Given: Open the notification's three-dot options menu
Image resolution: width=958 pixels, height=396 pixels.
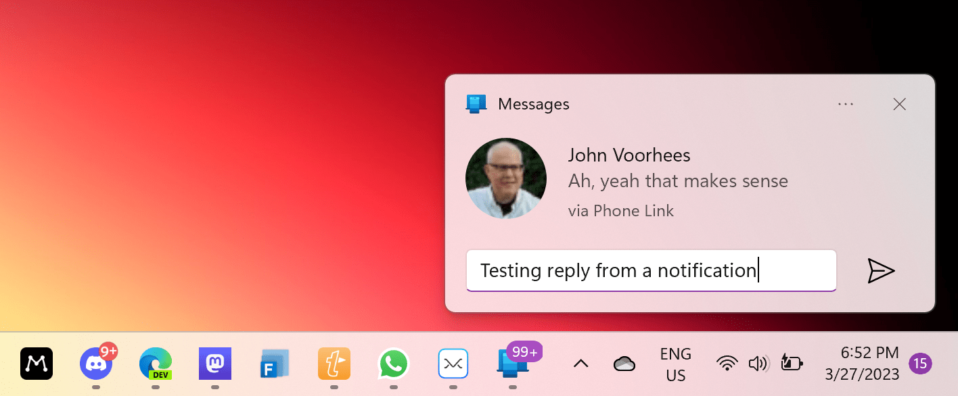Looking at the screenshot, I should (846, 104).
